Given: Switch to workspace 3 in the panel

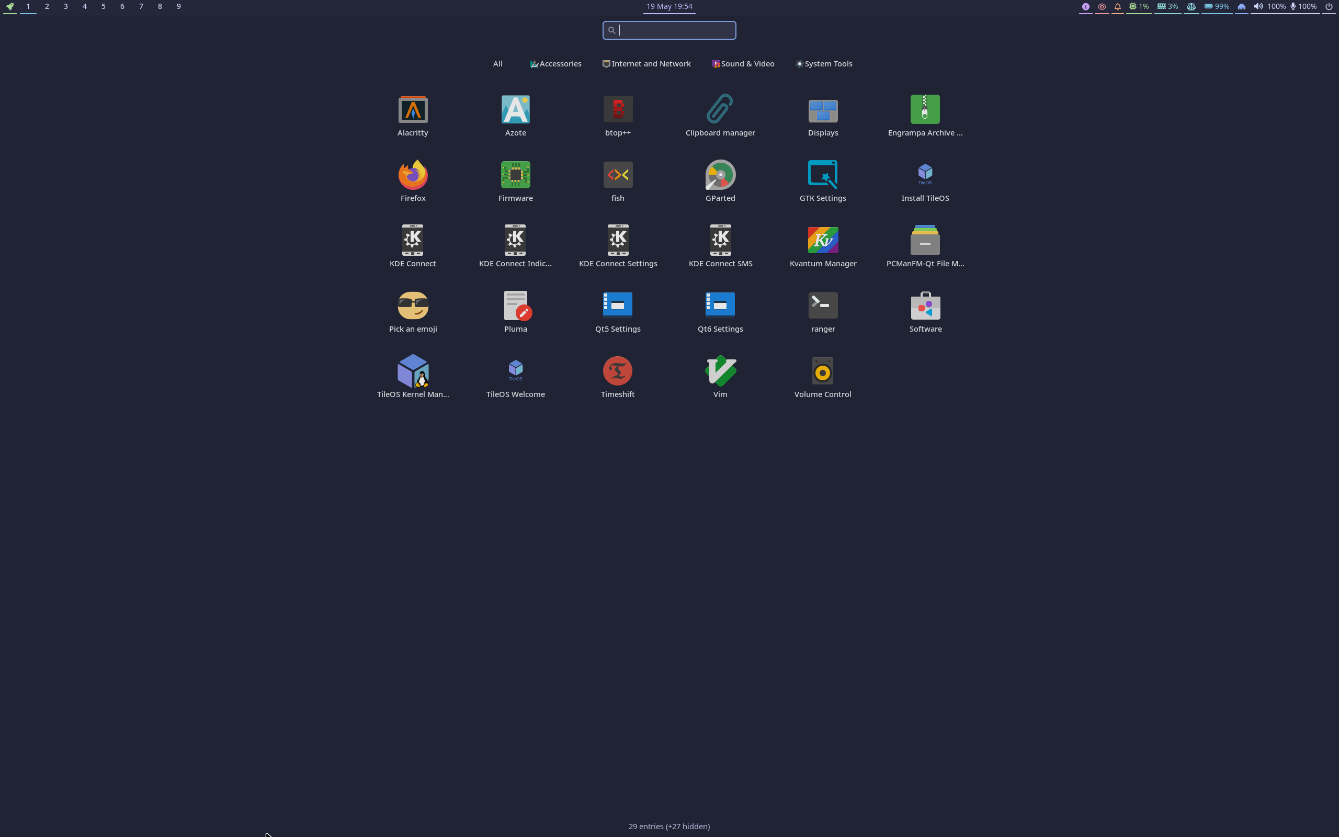Looking at the screenshot, I should click(x=65, y=7).
